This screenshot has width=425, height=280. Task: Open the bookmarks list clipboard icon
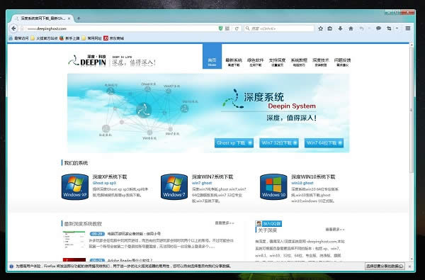coord(330,28)
